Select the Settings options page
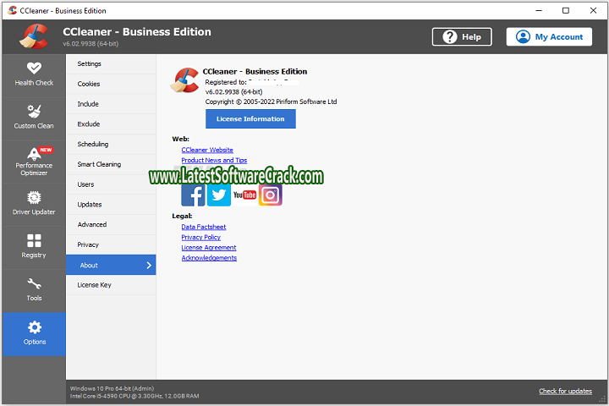609x406 pixels. (111, 63)
